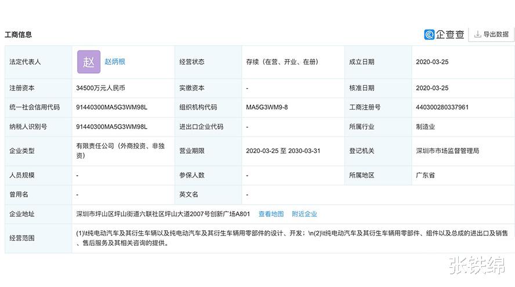This screenshot has width=515, height=287.
Task: Click the 注册资本 label cell
Action: [38, 88]
